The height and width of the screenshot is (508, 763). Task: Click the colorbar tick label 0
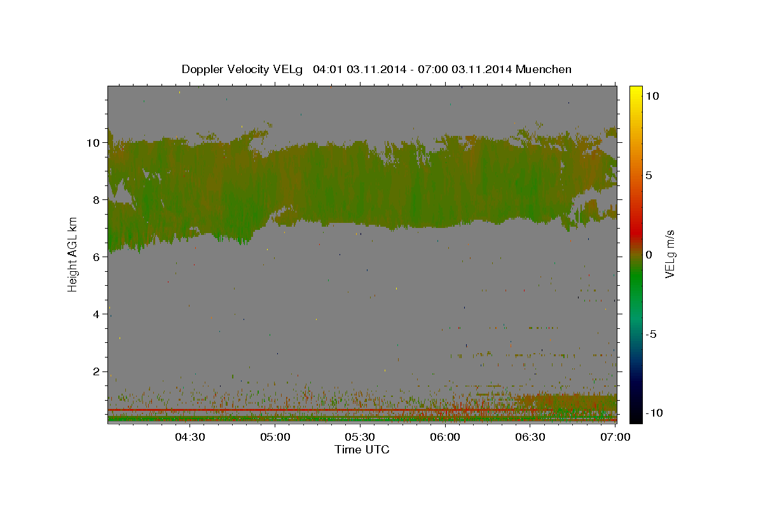(649, 255)
